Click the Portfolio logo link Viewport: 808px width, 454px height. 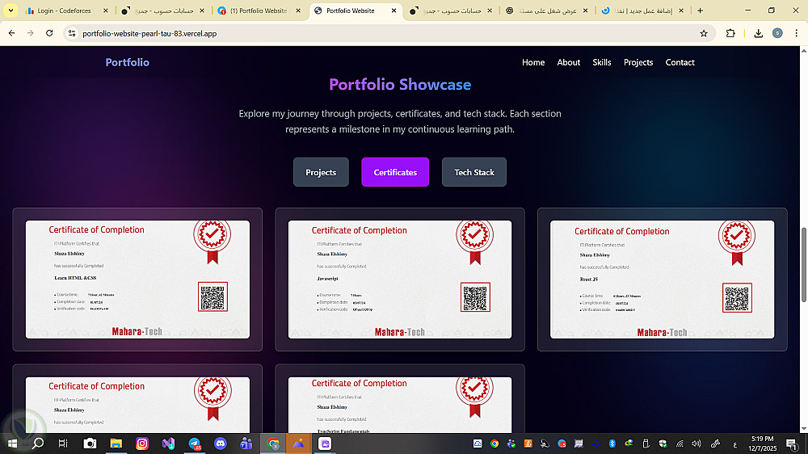(x=128, y=62)
